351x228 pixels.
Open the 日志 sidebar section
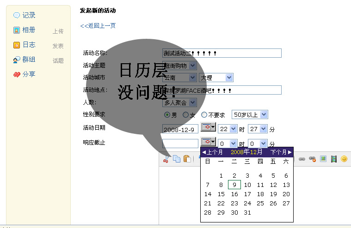(29, 45)
